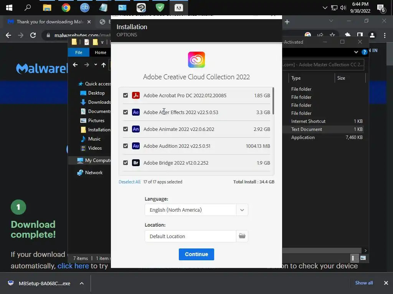393x294 pixels.
Task: Click Show all downloads
Action: tap(364, 283)
